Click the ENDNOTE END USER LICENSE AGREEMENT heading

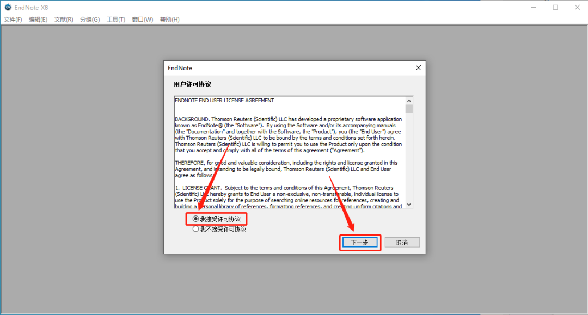pyautogui.click(x=224, y=101)
